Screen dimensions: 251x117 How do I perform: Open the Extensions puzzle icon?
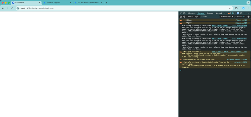236,8
